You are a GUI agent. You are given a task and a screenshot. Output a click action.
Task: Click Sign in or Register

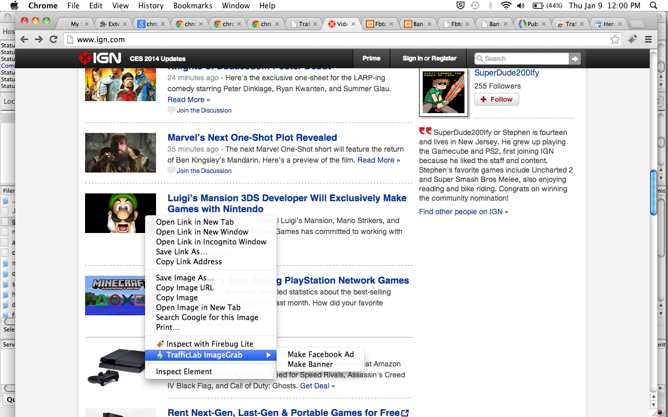click(430, 58)
